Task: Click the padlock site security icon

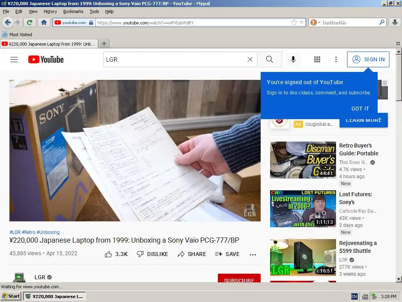Action: tap(91, 22)
